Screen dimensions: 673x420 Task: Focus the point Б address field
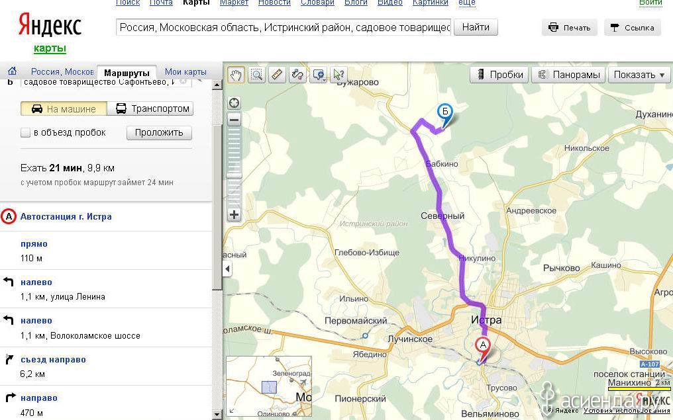pyautogui.click(x=106, y=81)
